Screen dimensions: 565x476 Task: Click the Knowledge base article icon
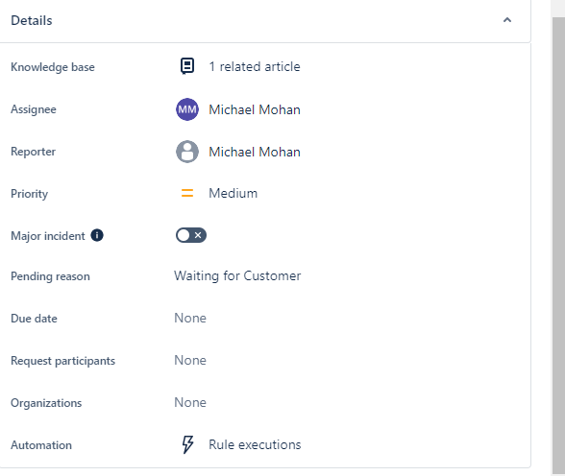[x=187, y=66]
